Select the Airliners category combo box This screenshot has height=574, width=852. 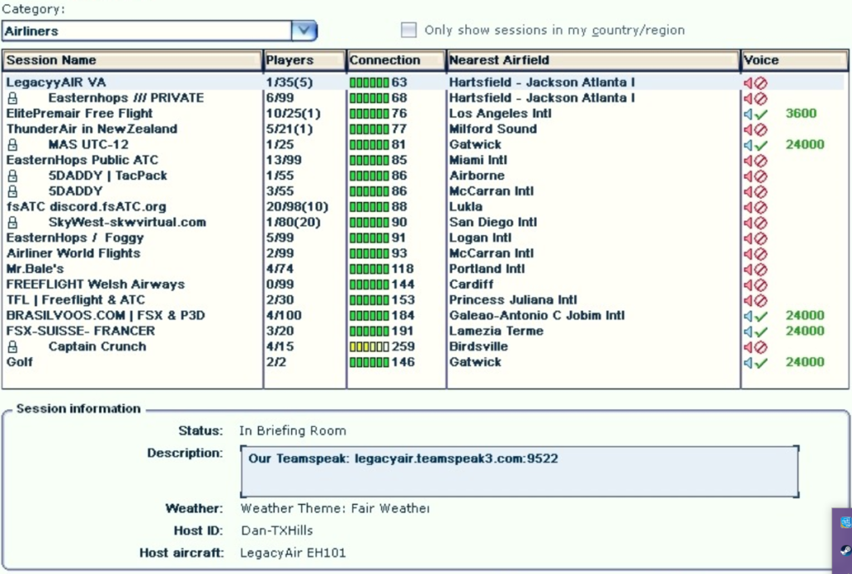(159, 31)
